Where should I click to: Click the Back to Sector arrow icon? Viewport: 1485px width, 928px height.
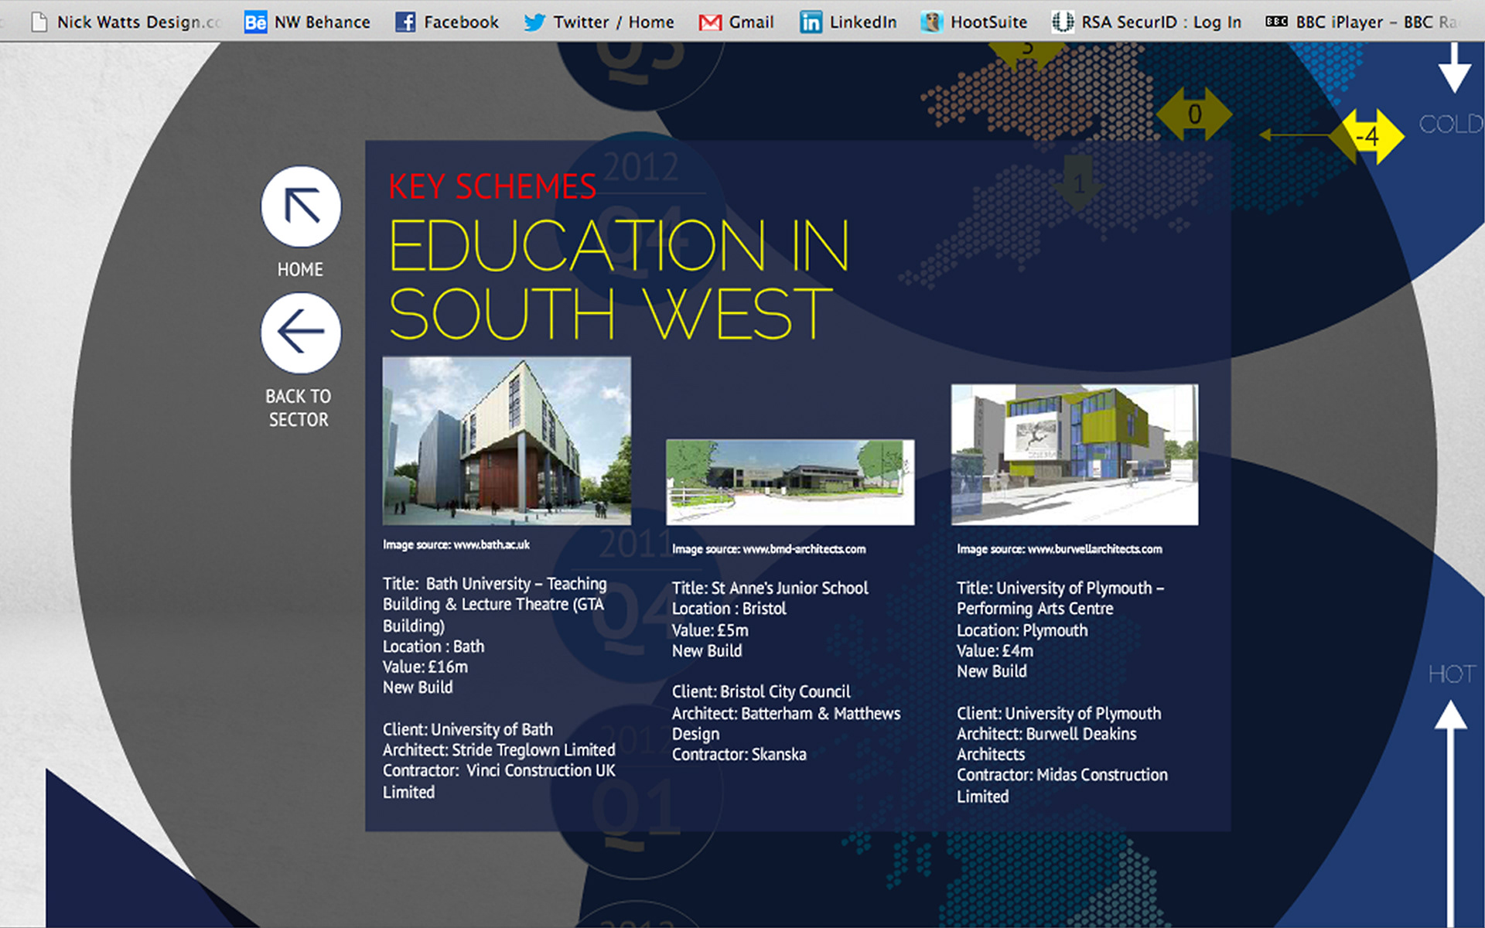click(x=301, y=333)
